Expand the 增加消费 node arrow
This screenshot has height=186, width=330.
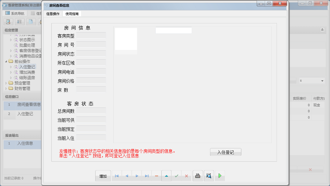pyautogui.click(x=11, y=73)
